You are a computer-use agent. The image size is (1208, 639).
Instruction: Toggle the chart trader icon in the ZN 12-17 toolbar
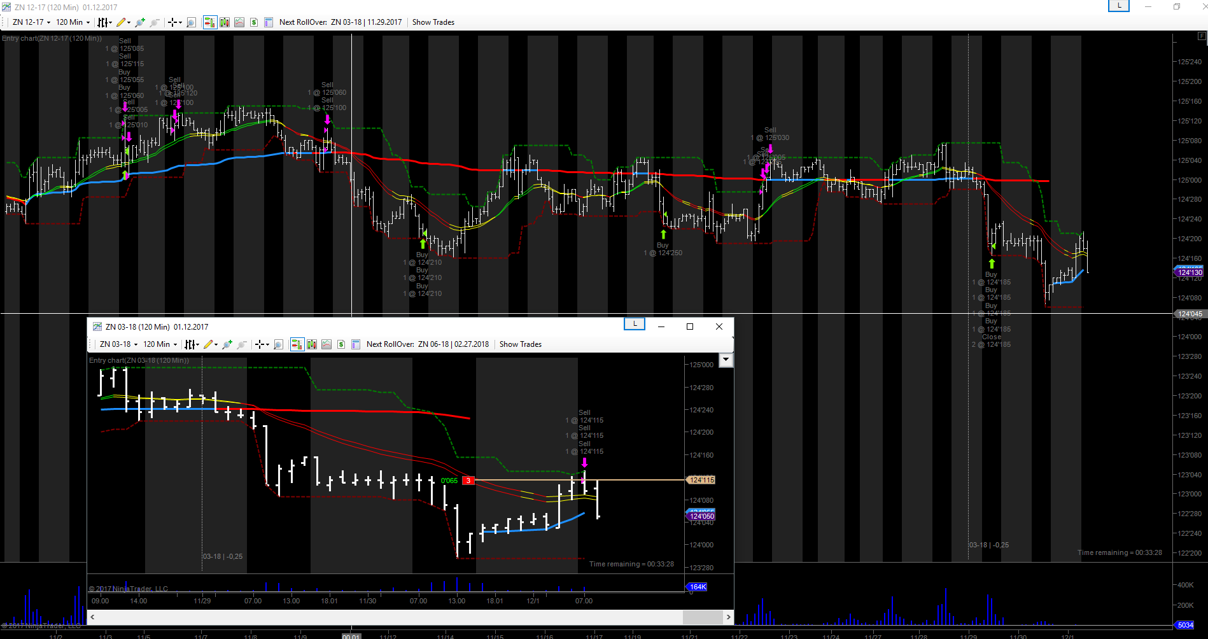click(209, 22)
